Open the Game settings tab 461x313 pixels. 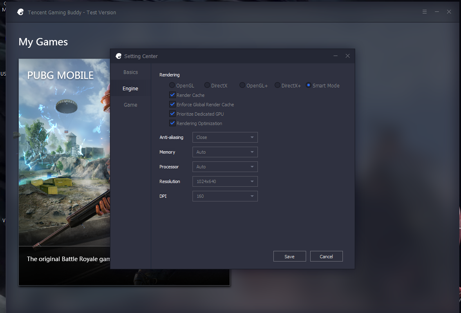click(130, 105)
